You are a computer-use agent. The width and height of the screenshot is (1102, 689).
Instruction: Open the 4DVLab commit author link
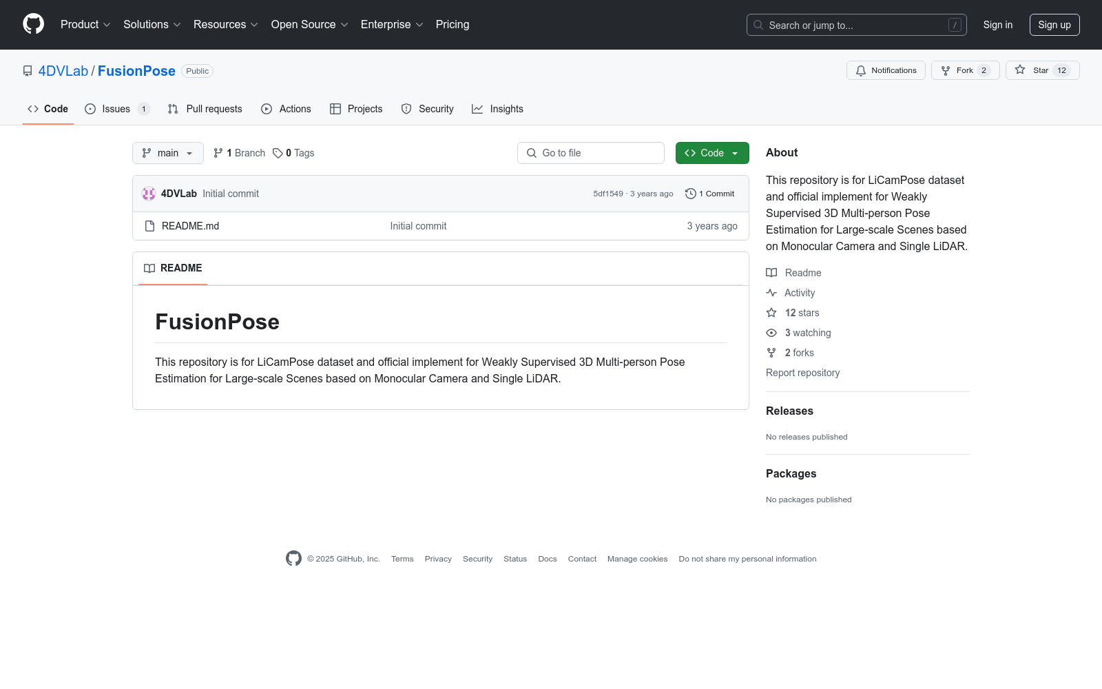(179, 194)
